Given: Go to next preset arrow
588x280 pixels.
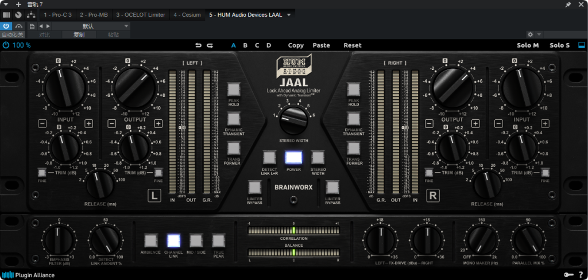Looking at the screenshot, I should point(48,26).
